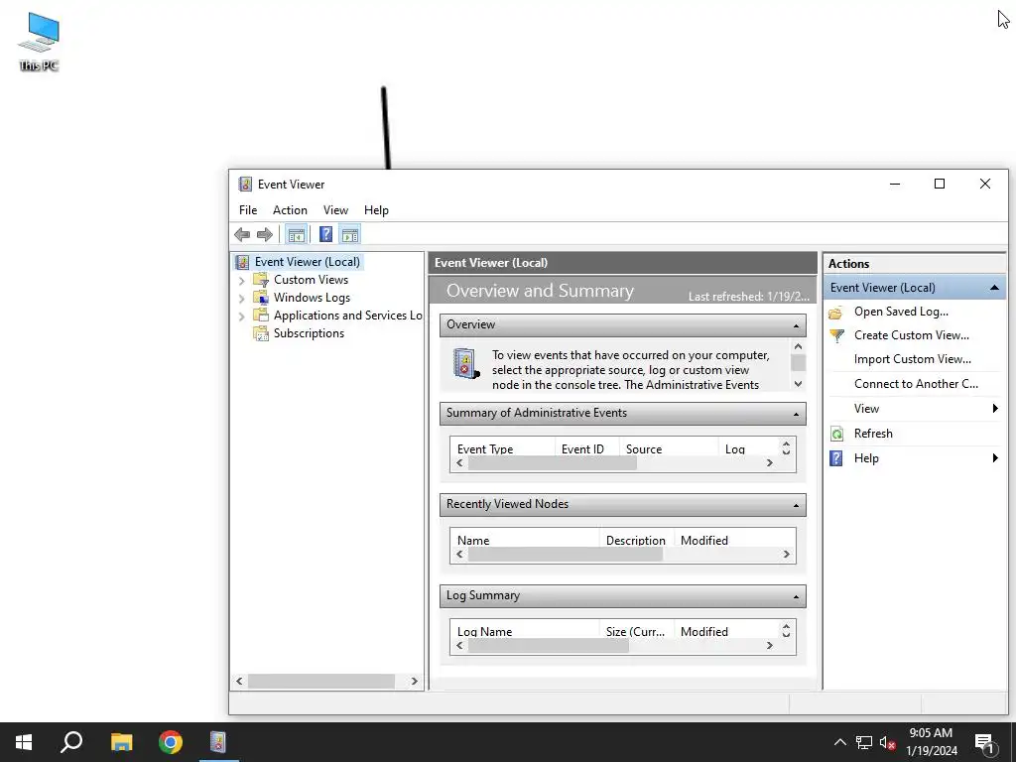This screenshot has width=1016, height=762.
Task: Open Google Chrome from taskbar
Action: coord(171,742)
